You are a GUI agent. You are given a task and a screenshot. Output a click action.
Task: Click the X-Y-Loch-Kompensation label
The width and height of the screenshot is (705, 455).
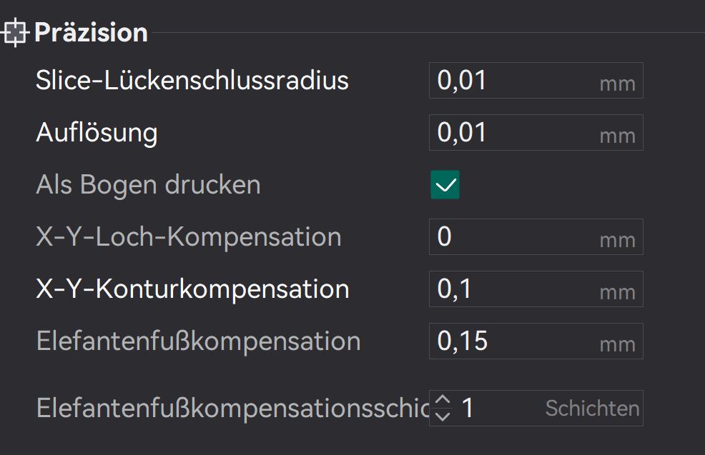(189, 237)
